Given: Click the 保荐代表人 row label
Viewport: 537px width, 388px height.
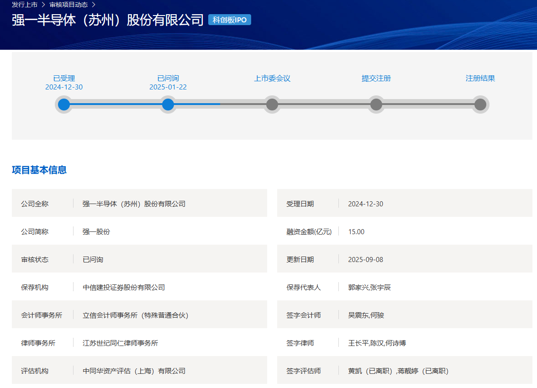Looking at the screenshot, I should coord(303,287).
